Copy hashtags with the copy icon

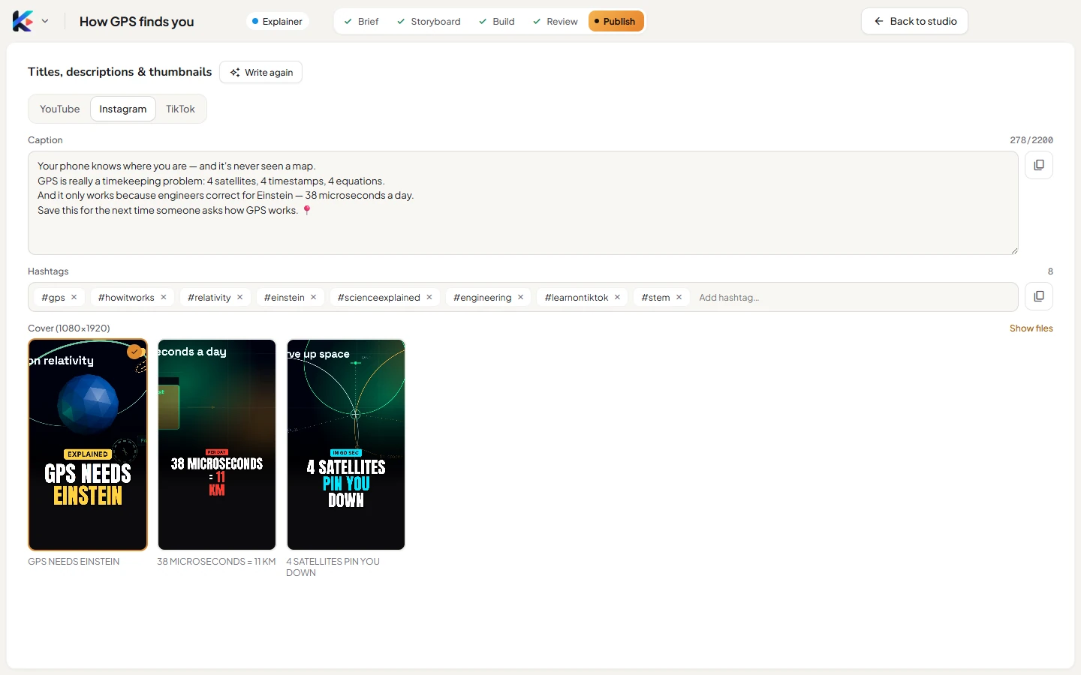click(1039, 296)
